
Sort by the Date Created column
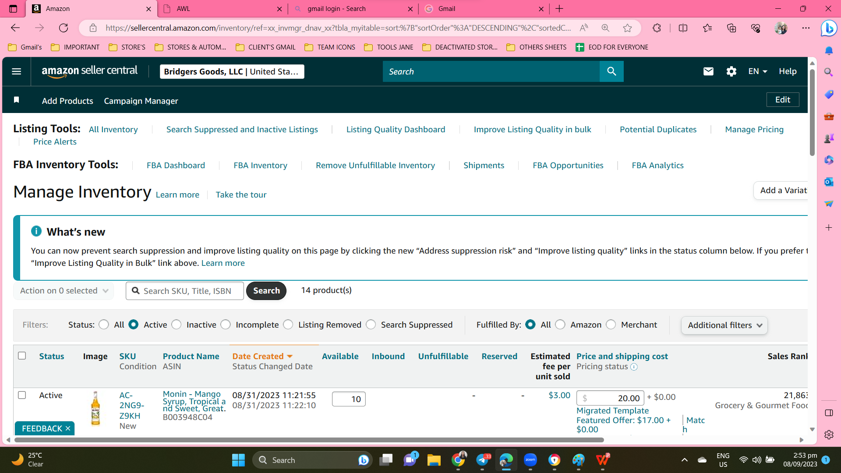pyautogui.click(x=262, y=357)
